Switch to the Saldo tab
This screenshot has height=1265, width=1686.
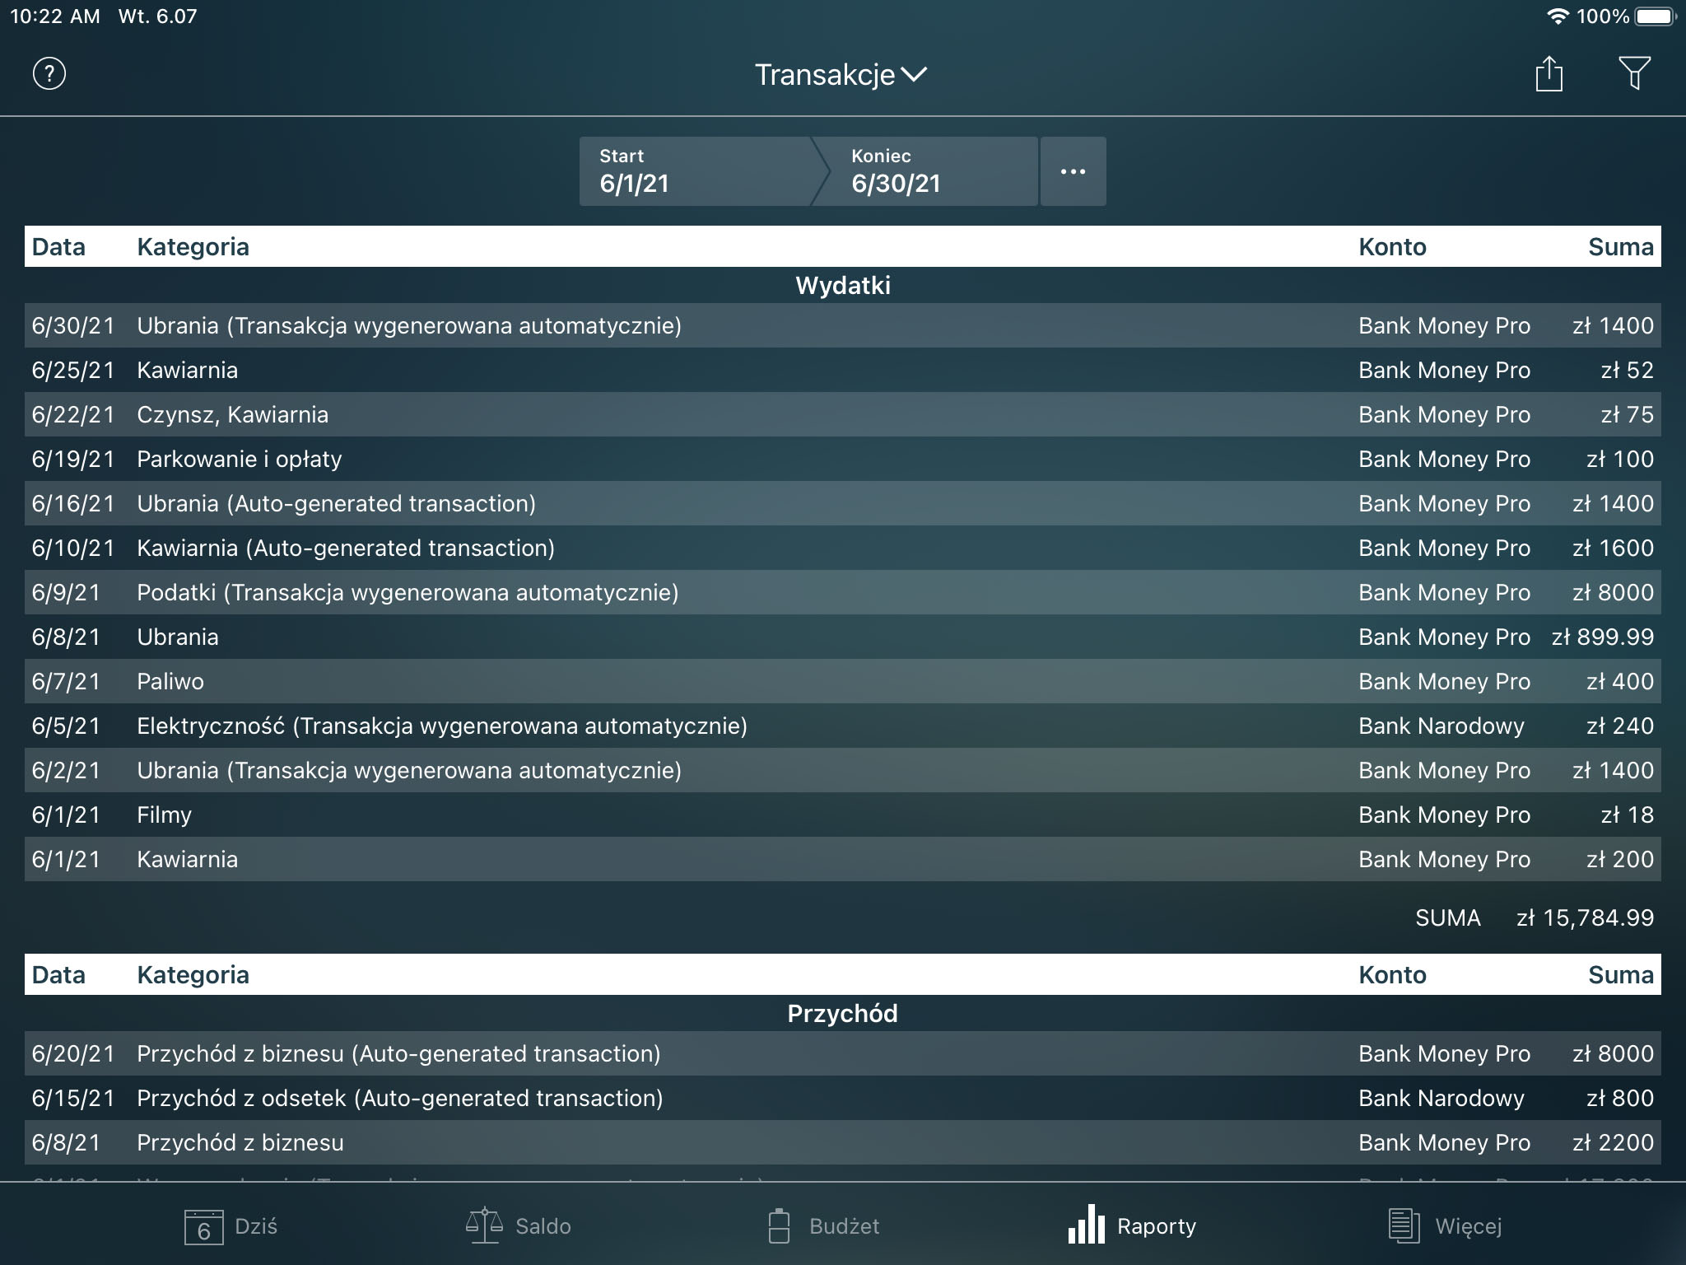tap(519, 1226)
